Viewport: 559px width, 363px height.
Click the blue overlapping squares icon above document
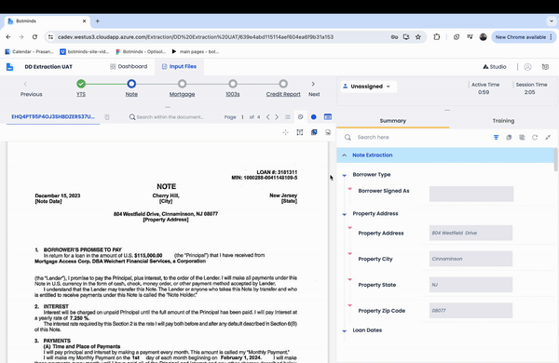314,132
